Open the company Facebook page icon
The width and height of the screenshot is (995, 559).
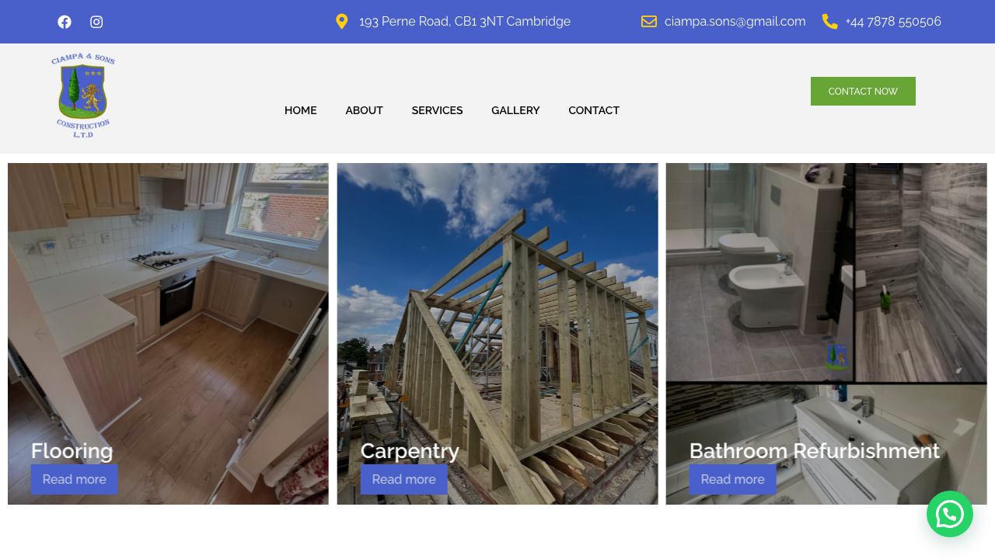pyautogui.click(x=63, y=21)
